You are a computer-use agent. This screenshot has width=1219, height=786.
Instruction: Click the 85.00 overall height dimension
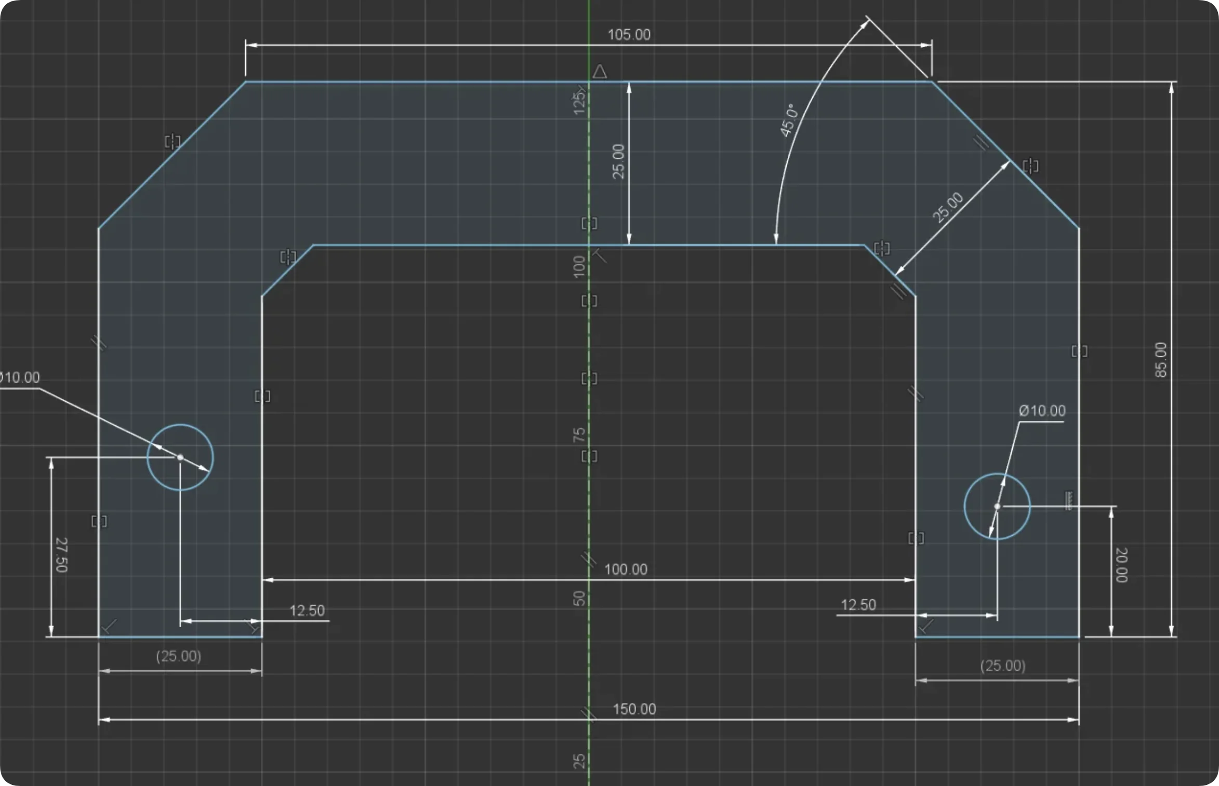tap(1161, 360)
